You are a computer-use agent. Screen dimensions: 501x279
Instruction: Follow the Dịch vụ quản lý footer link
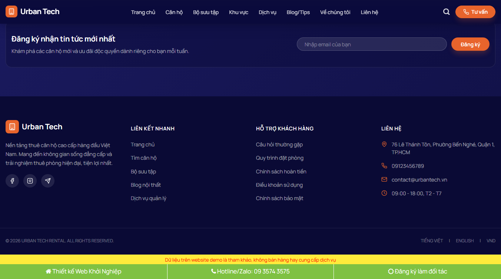(x=149, y=198)
